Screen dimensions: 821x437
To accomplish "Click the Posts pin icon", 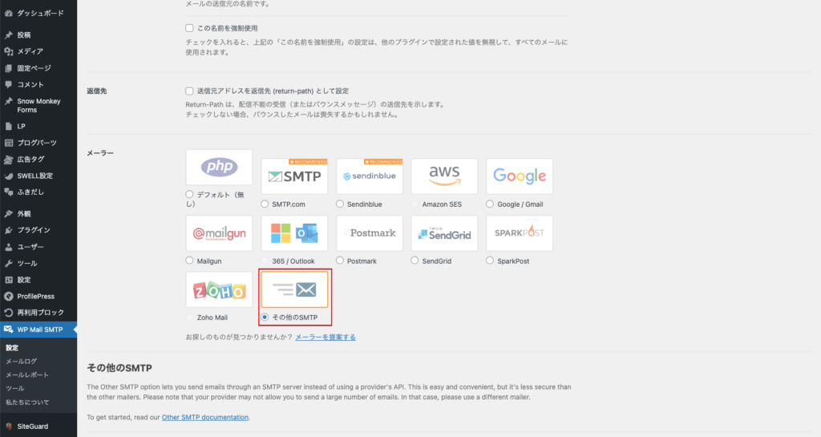I will tap(8, 35).
